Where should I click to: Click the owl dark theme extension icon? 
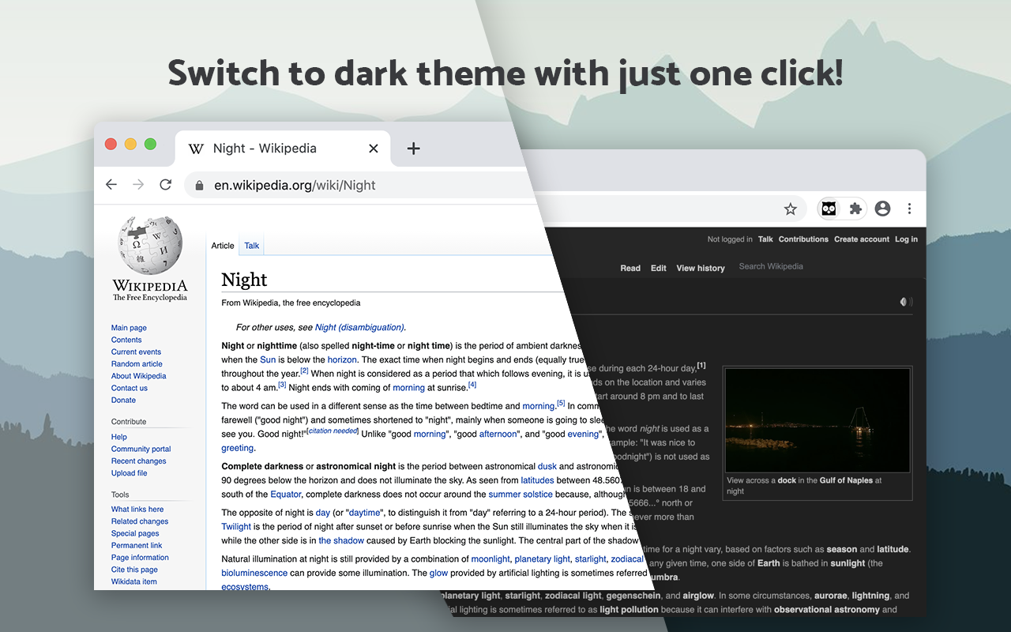(x=829, y=209)
